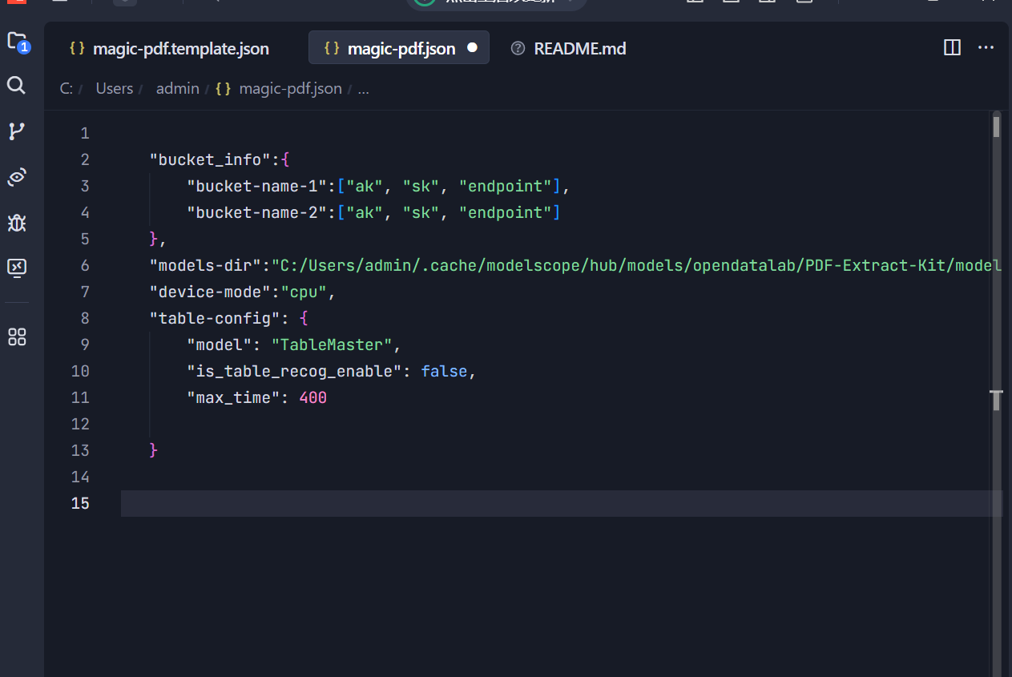Click line number 15 in gutter
Screen dimensions: 1012x677
pyautogui.click(x=80, y=503)
